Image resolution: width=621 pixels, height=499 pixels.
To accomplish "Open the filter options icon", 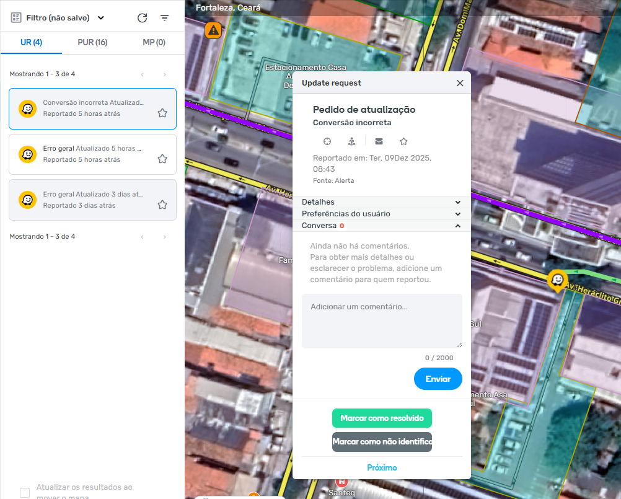I will (x=164, y=18).
